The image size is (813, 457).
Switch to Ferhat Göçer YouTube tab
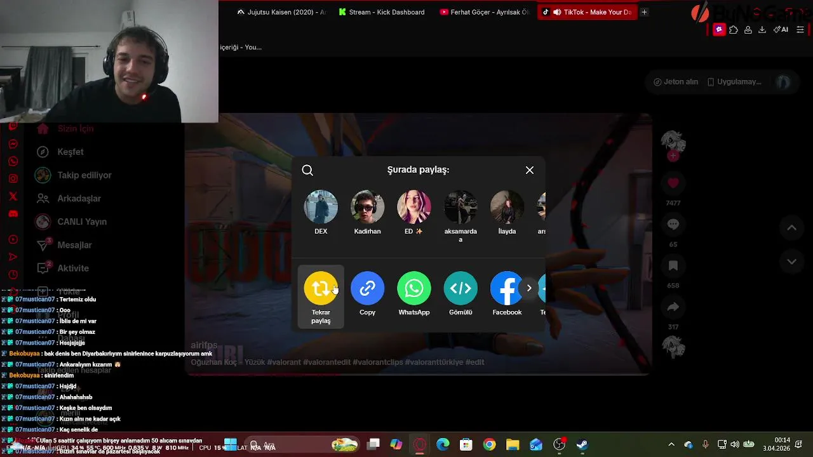tap(484, 12)
